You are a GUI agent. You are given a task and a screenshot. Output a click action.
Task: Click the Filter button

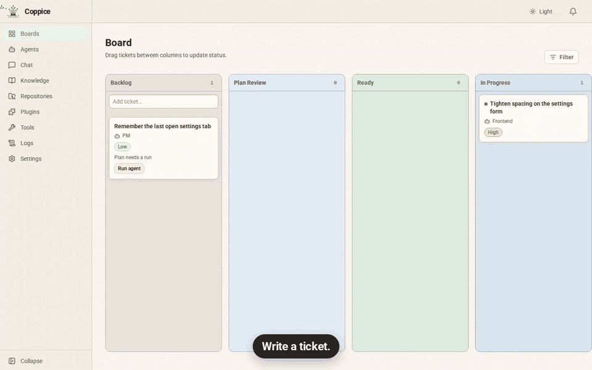pos(561,57)
